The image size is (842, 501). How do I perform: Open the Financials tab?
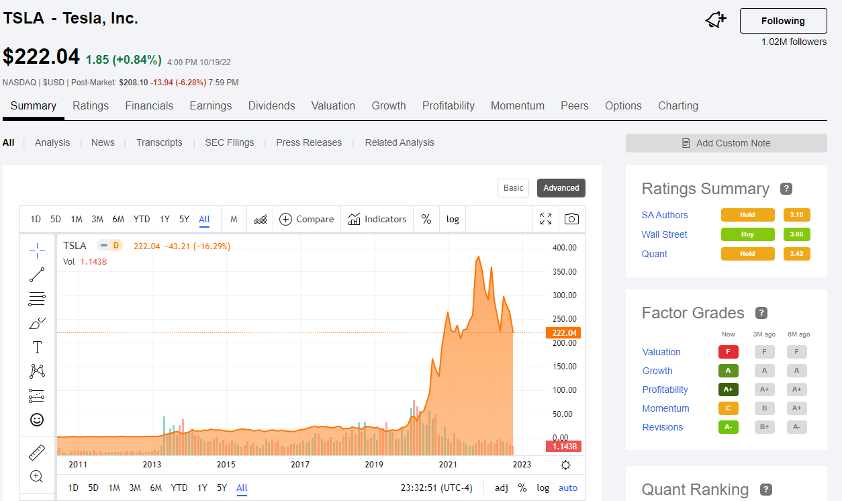[x=149, y=105]
